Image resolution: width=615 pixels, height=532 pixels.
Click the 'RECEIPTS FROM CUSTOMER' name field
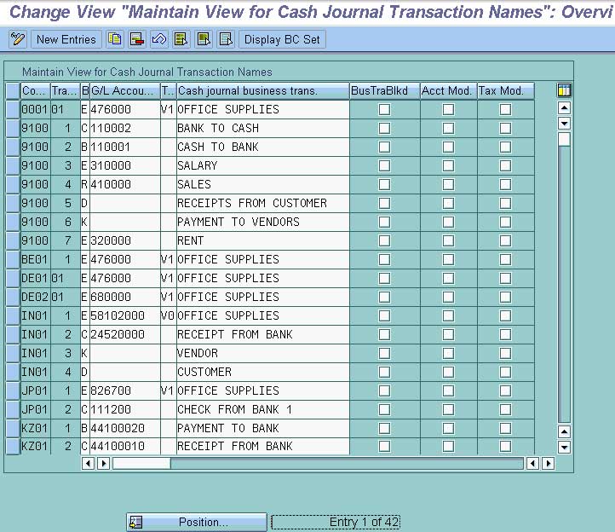263,203
